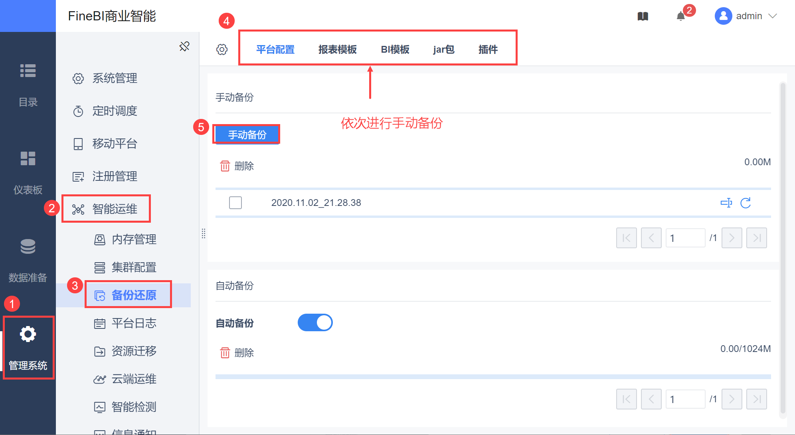Screen dimensions: 795x435
Task: Click the blue 手动备份 button
Action: tap(247, 135)
